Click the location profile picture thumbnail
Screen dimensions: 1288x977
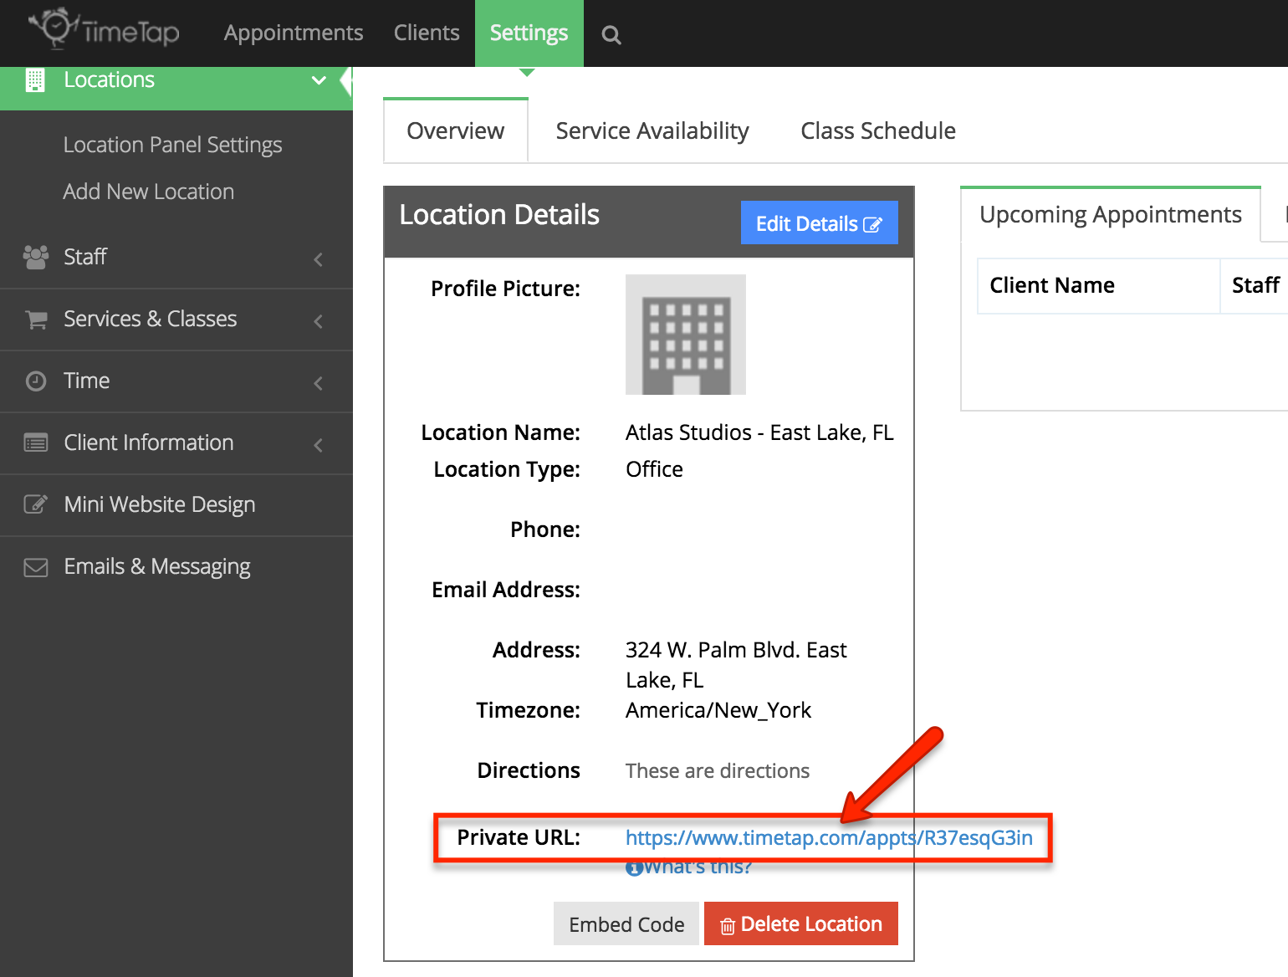pyautogui.click(x=686, y=335)
